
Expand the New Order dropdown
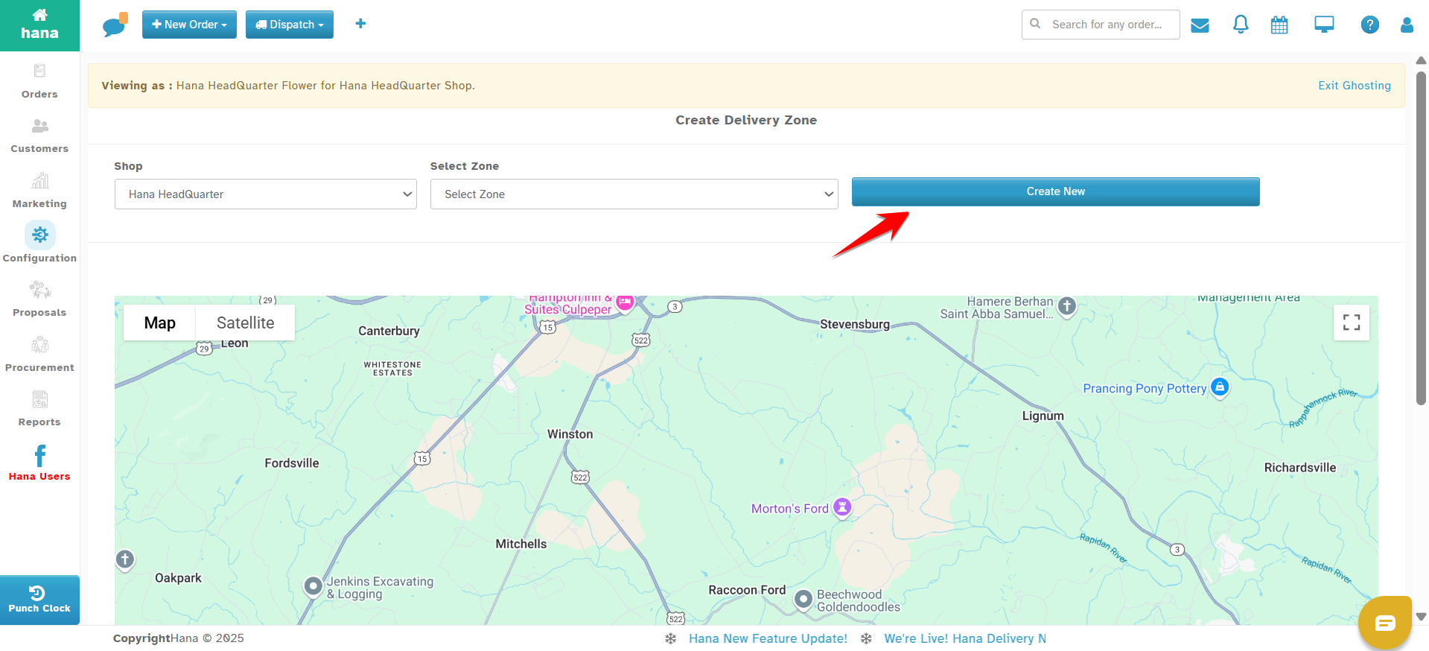click(x=189, y=25)
